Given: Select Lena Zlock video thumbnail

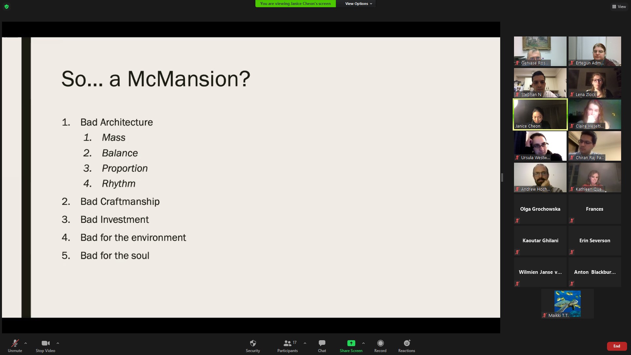Looking at the screenshot, I should (x=595, y=83).
